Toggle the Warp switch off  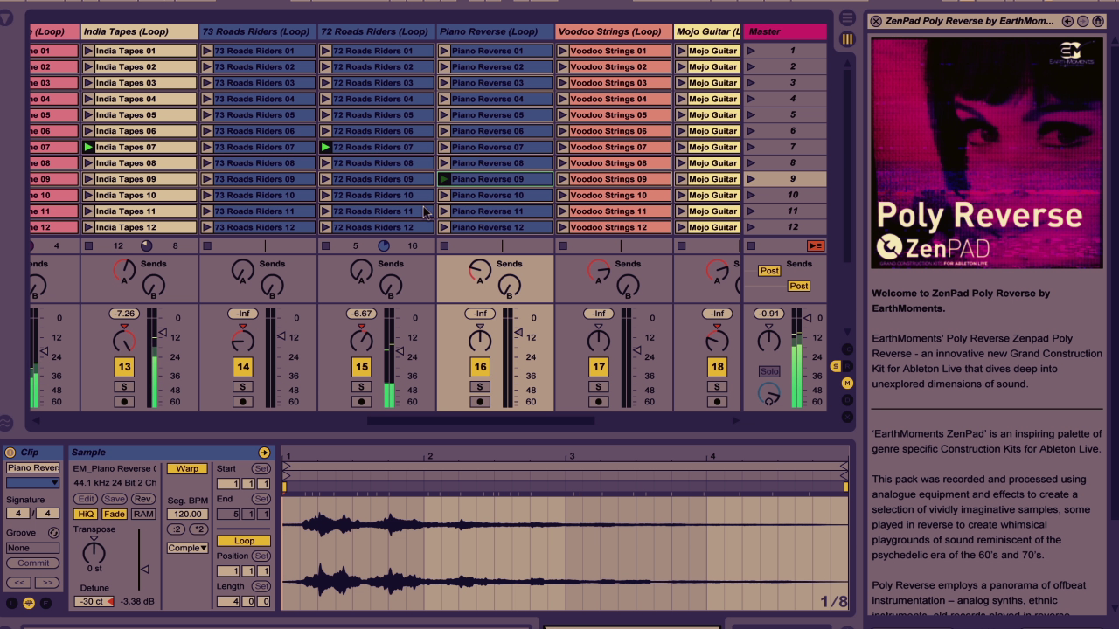tap(187, 468)
